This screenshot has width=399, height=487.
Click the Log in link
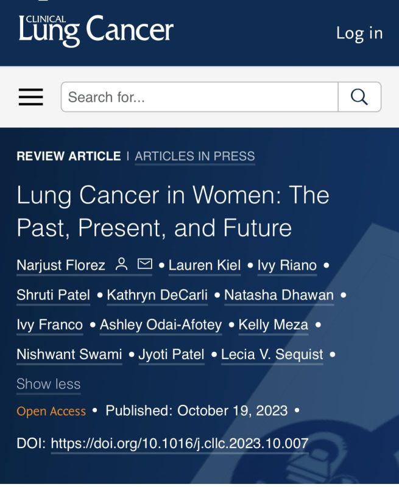358,34
